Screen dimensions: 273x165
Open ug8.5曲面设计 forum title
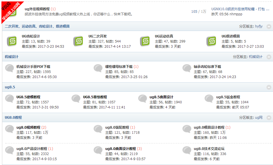pyautogui.click(x=161, y=97)
